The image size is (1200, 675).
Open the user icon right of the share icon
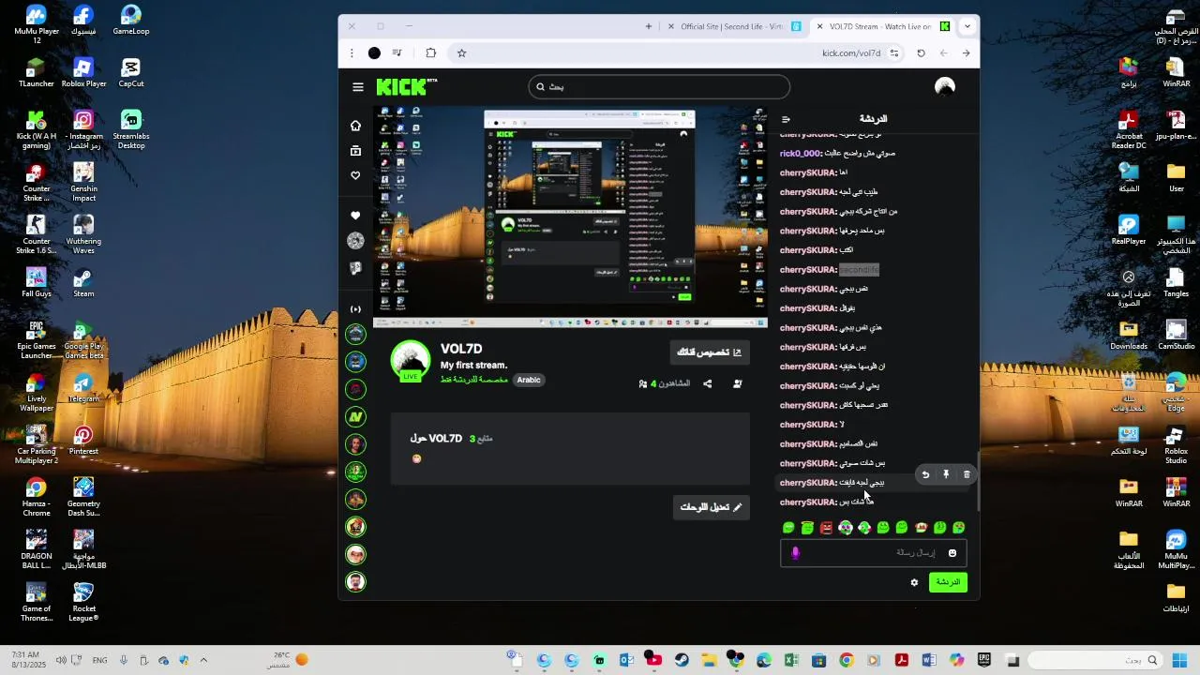tap(738, 383)
